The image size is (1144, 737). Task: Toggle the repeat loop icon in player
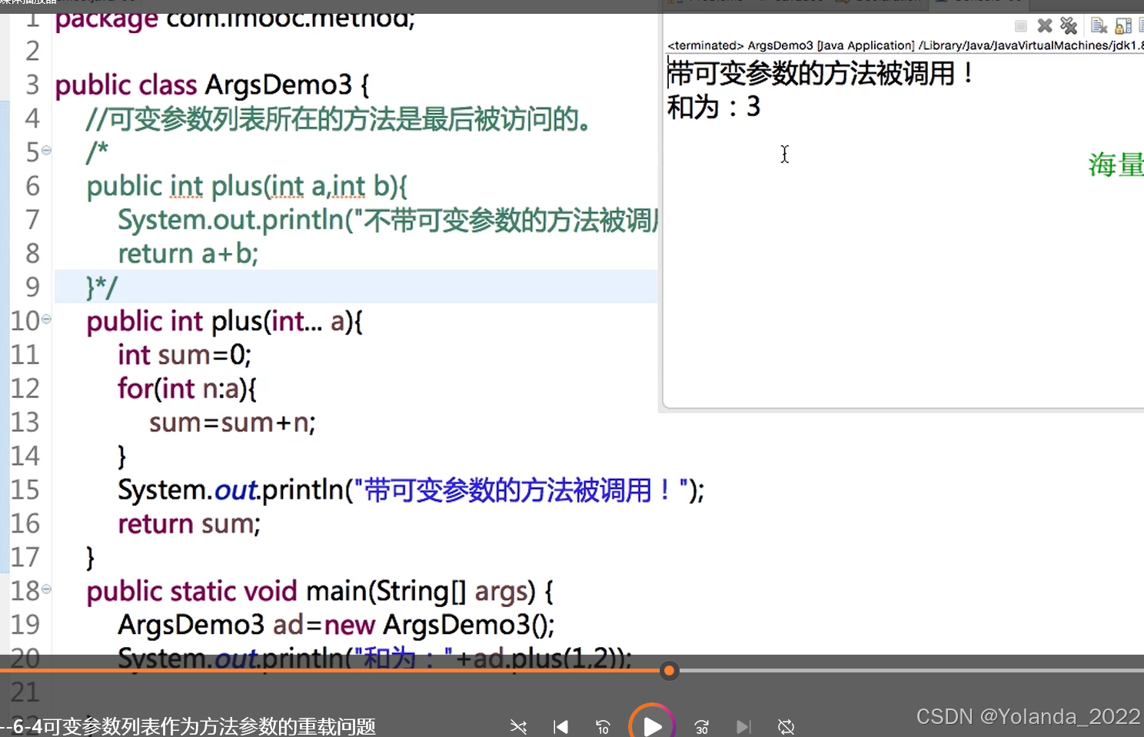(x=786, y=727)
